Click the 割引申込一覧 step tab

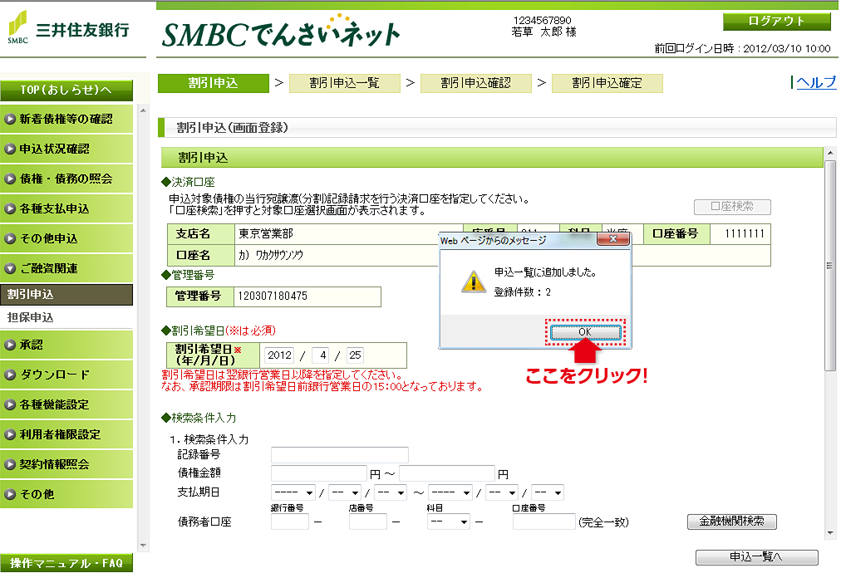344,83
